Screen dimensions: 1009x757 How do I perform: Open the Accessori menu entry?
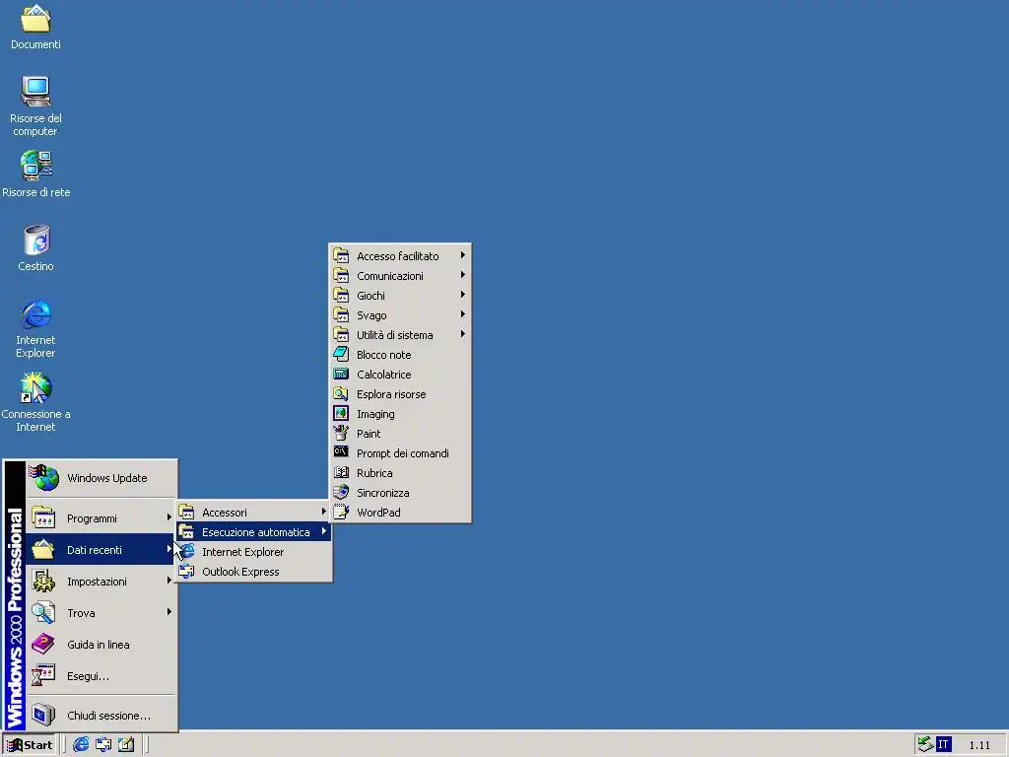click(x=254, y=513)
